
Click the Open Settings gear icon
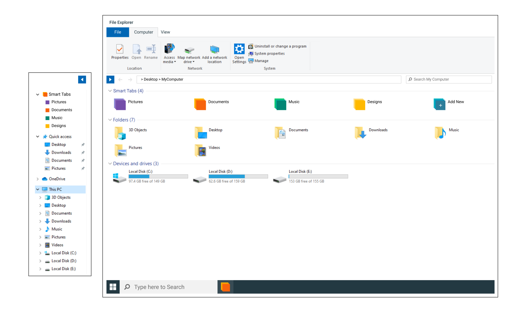click(239, 49)
